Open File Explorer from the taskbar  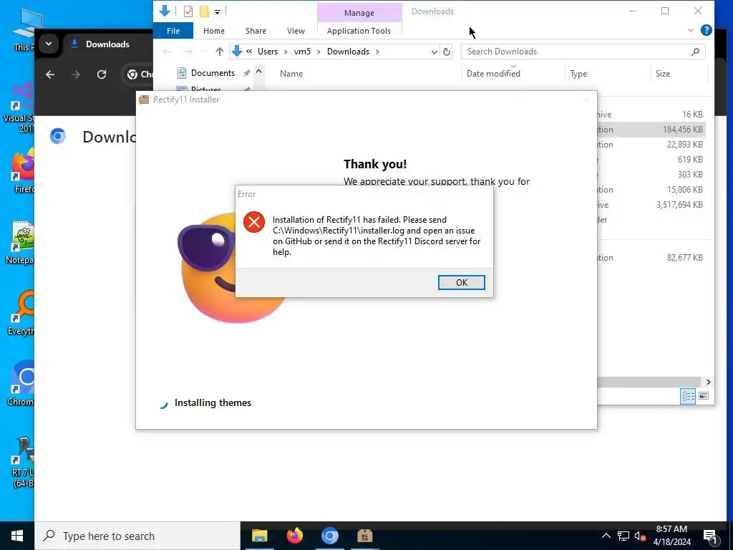[x=259, y=536]
